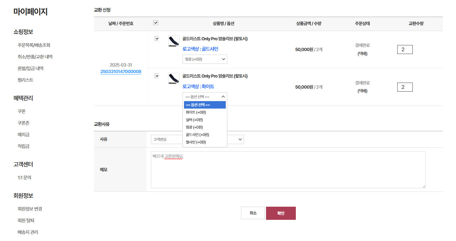
Task: Open order number 2503310147000008 link
Action: pos(121,72)
